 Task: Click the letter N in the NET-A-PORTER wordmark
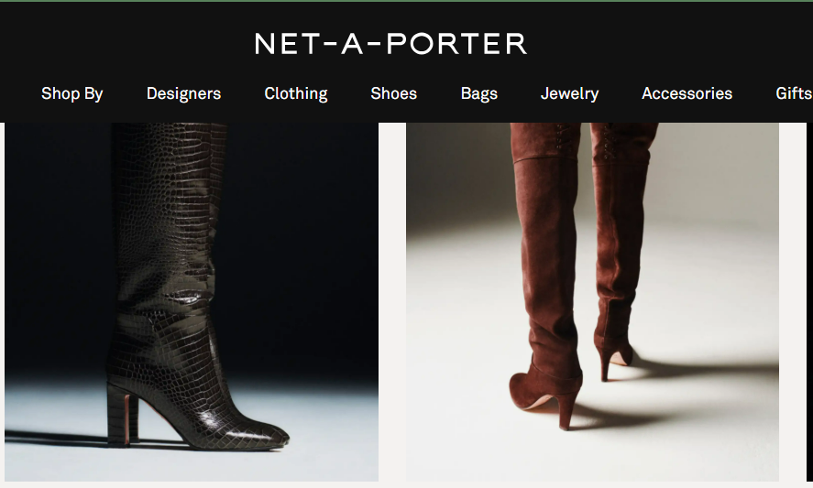(x=265, y=44)
